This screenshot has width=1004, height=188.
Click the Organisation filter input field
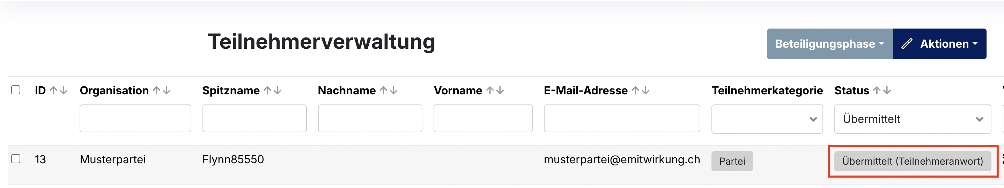135,118
